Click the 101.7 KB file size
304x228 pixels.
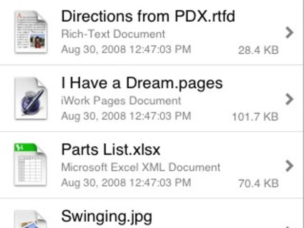point(255,117)
